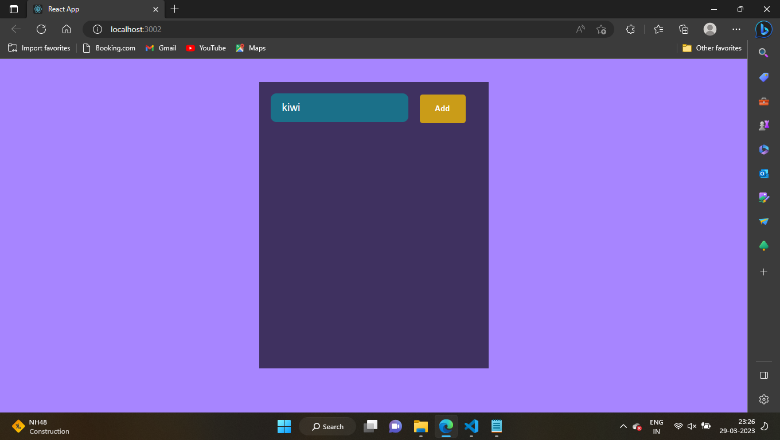This screenshot has width=780, height=440.
Task: Open the Tools sidebar panel
Action: coord(763,101)
